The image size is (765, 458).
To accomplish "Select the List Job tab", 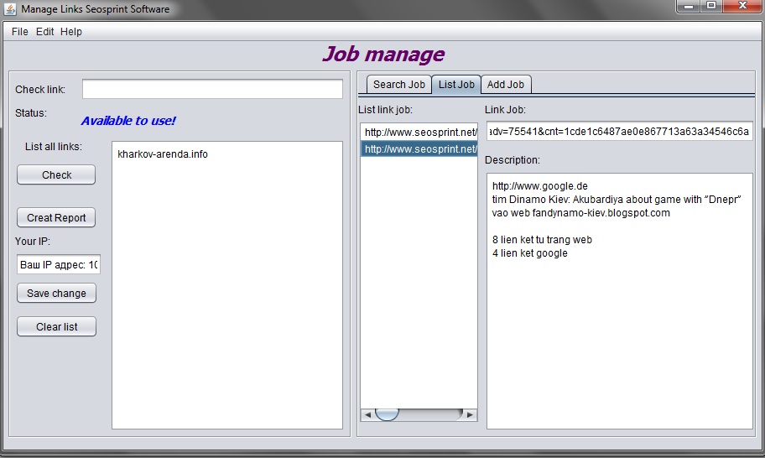I will click(456, 85).
